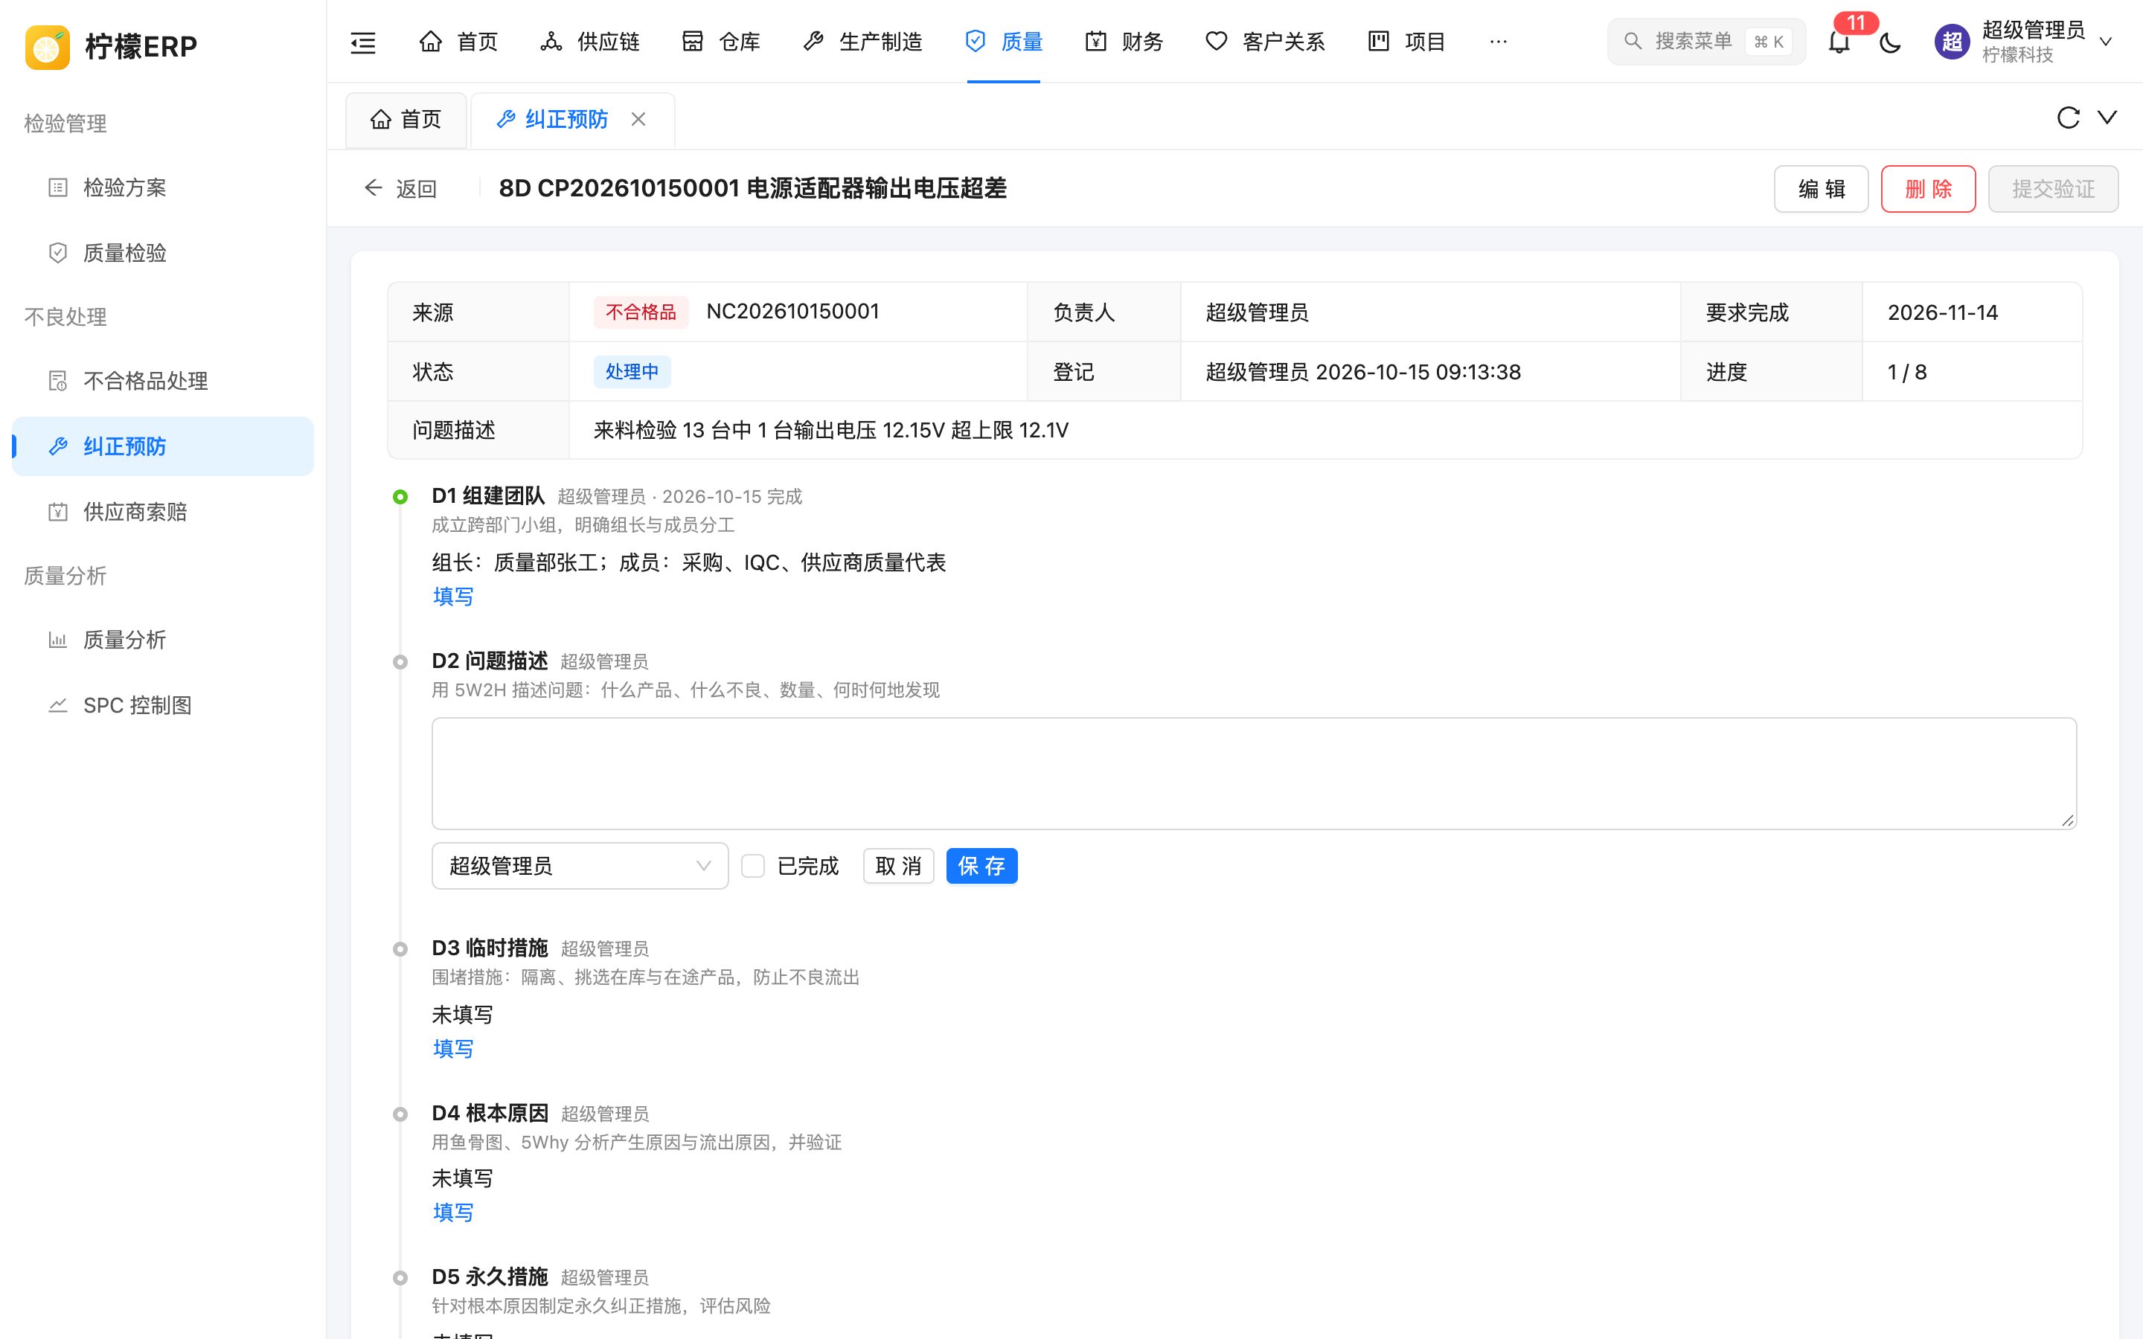Click the back arrow next to 返回

coord(374,187)
